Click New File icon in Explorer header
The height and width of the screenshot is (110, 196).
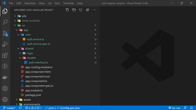pos(67,10)
